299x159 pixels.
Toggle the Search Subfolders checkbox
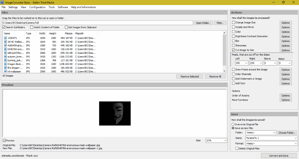[x=4, y=27]
